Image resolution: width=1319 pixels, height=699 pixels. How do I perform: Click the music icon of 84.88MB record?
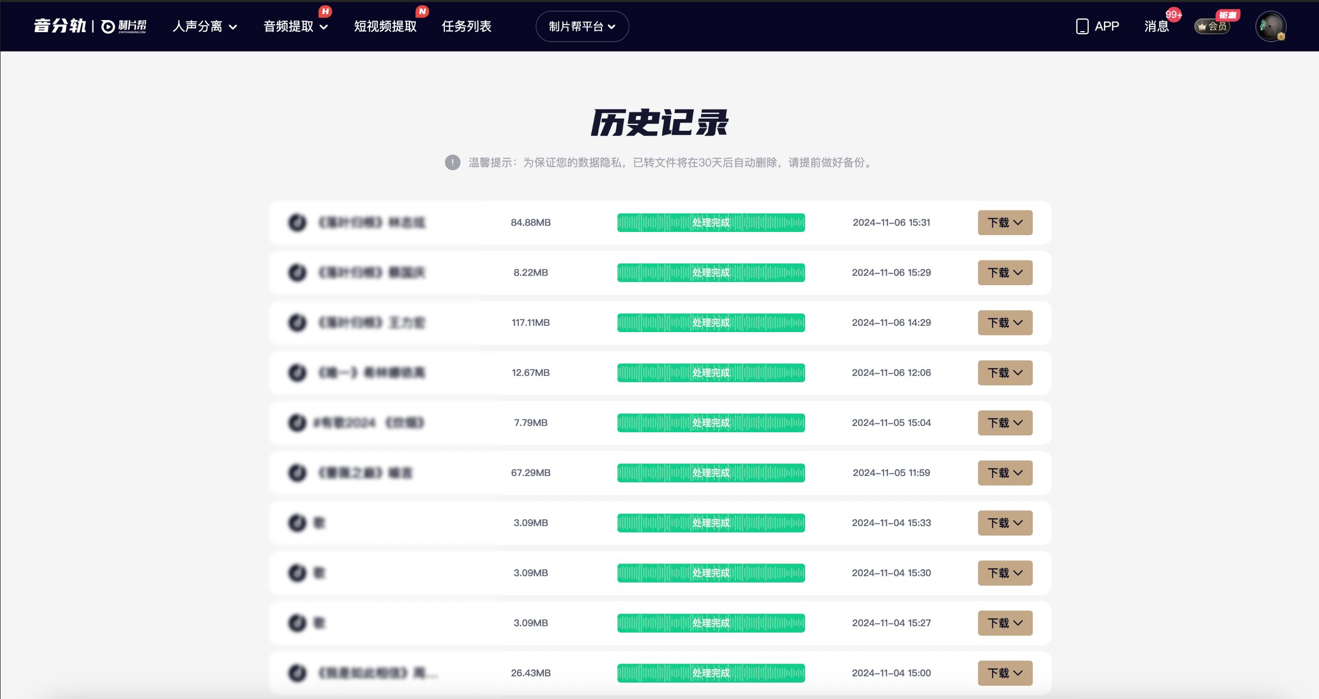(297, 222)
